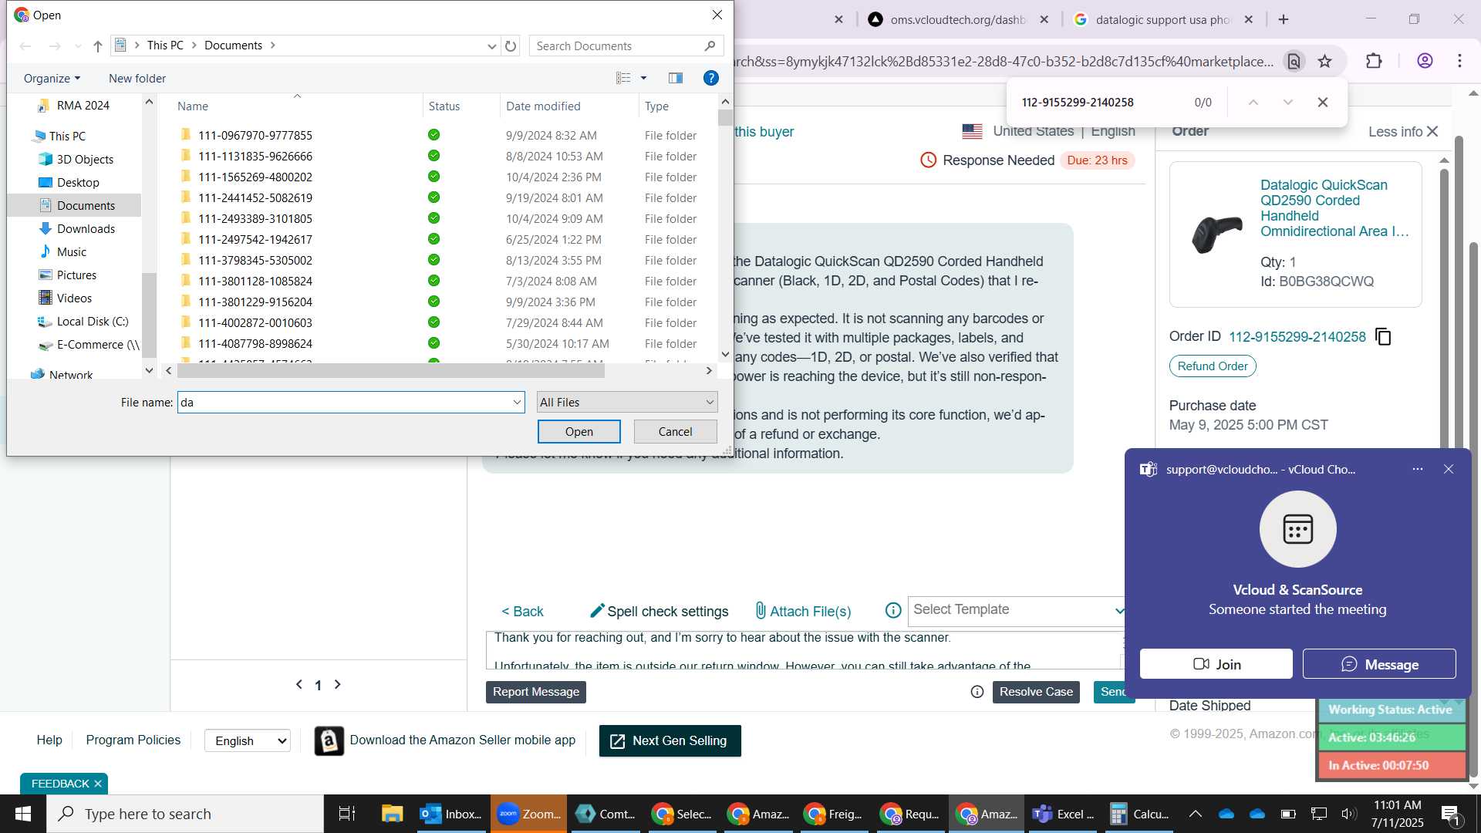The height and width of the screenshot is (833, 1481).
Task: Sort by Name column header
Action: (193, 106)
